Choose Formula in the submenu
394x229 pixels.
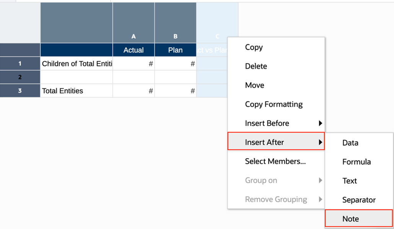click(x=356, y=162)
